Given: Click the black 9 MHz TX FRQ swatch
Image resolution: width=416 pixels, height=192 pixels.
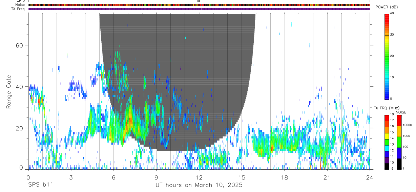Looking at the screenshot, I should [387, 166].
